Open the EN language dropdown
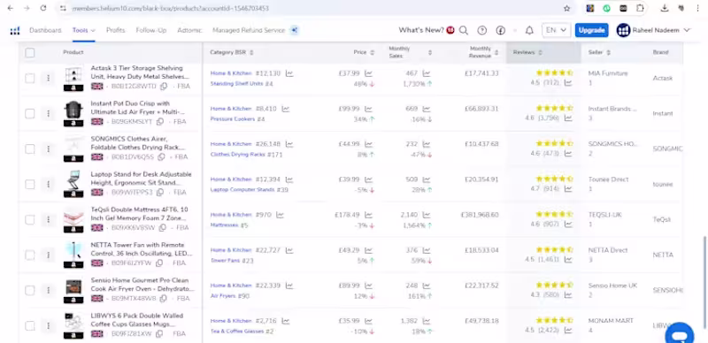 coord(556,30)
